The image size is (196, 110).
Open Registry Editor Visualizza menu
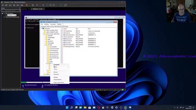pyautogui.click(x=53, y=24)
